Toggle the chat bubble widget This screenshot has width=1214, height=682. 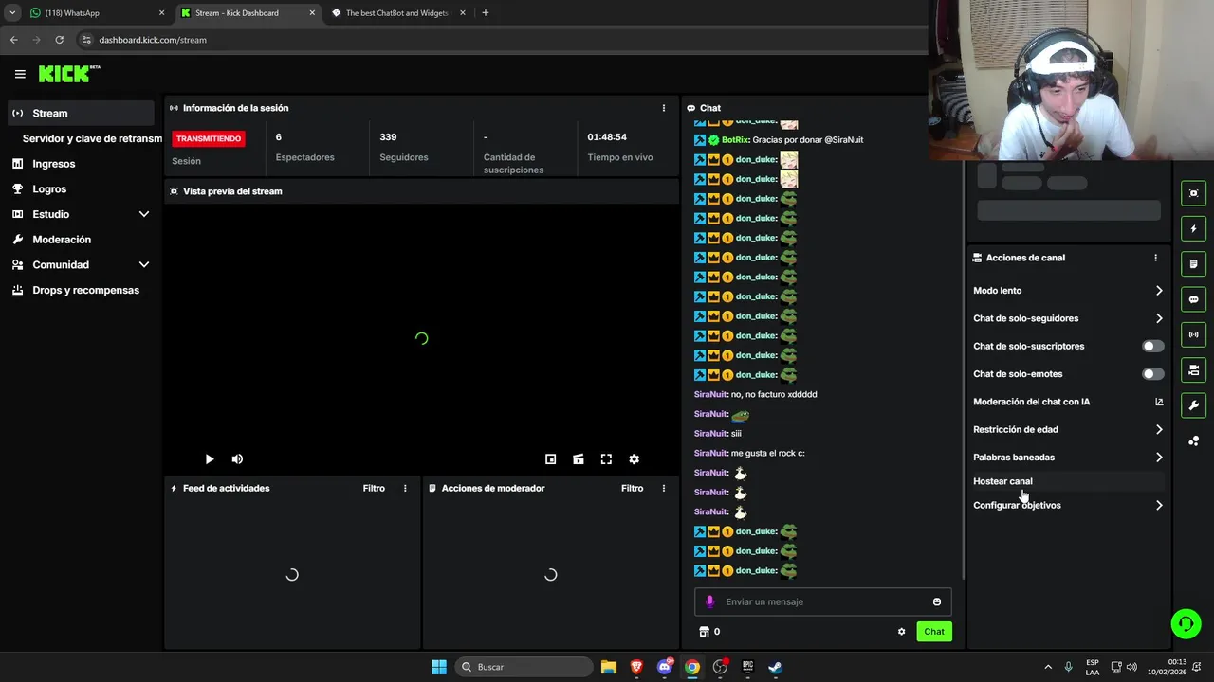coord(1193,299)
